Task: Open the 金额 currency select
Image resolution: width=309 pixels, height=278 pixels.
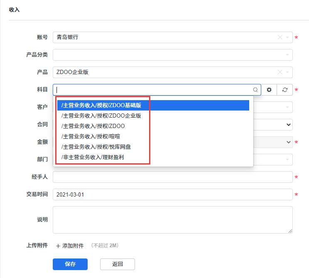Action: [289, 142]
